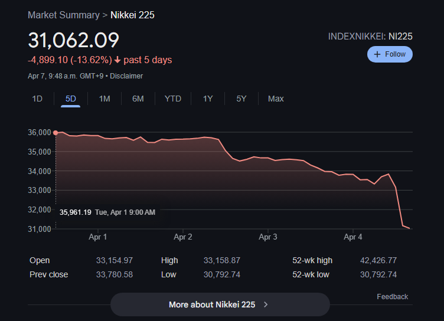Click the plus icon on Follow button
The image size is (444, 321).
(378, 54)
